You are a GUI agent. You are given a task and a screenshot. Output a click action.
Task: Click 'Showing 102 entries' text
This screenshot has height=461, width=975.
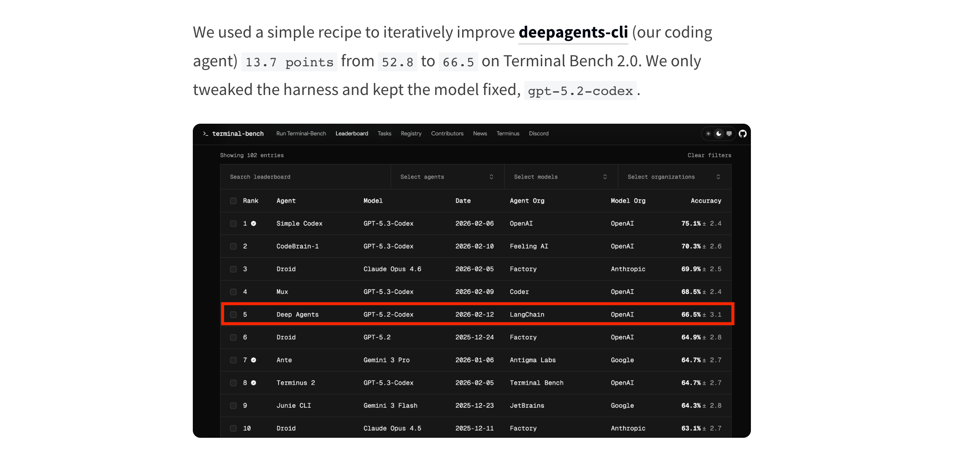[x=252, y=155]
